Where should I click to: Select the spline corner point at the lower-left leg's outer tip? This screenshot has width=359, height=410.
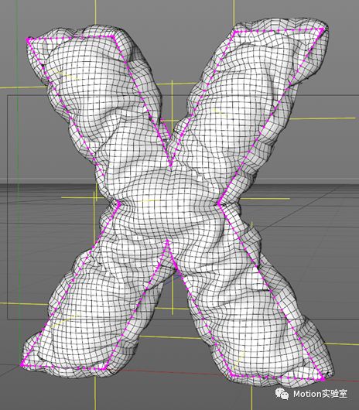coord(22,364)
